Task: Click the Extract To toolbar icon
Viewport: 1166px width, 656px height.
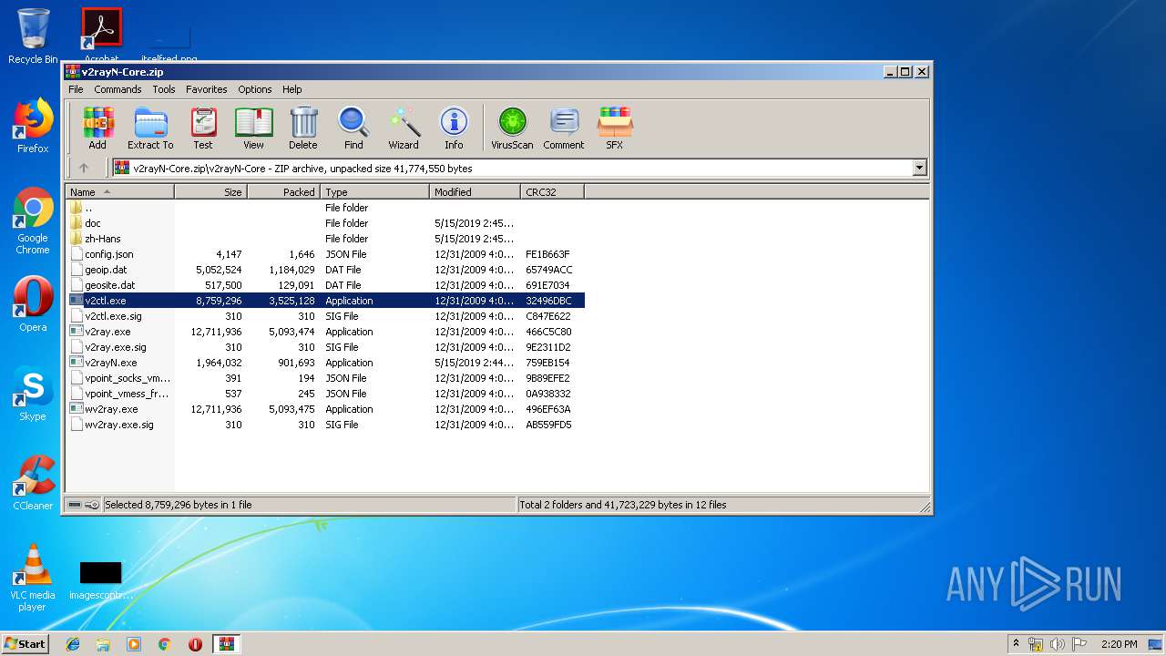Action: [150, 128]
